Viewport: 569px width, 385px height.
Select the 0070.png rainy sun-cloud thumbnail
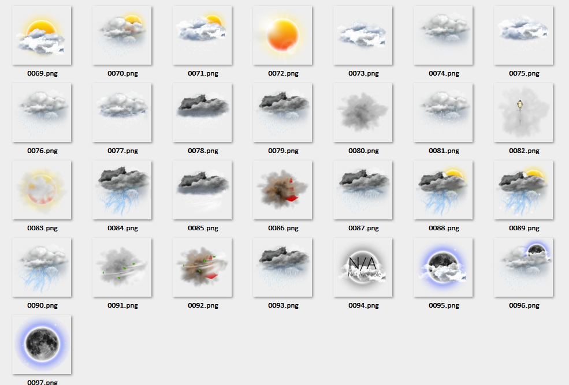pos(122,35)
